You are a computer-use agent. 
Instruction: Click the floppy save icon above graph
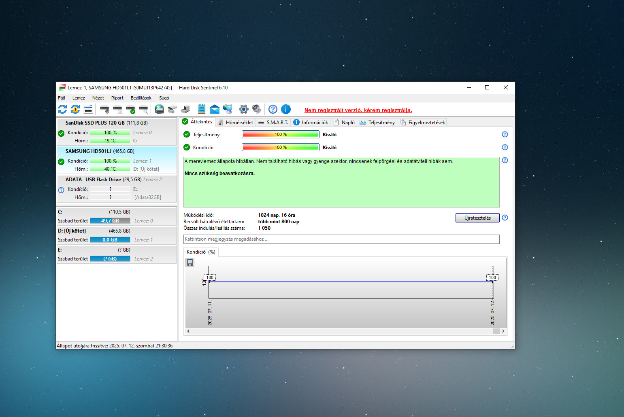pyautogui.click(x=190, y=263)
